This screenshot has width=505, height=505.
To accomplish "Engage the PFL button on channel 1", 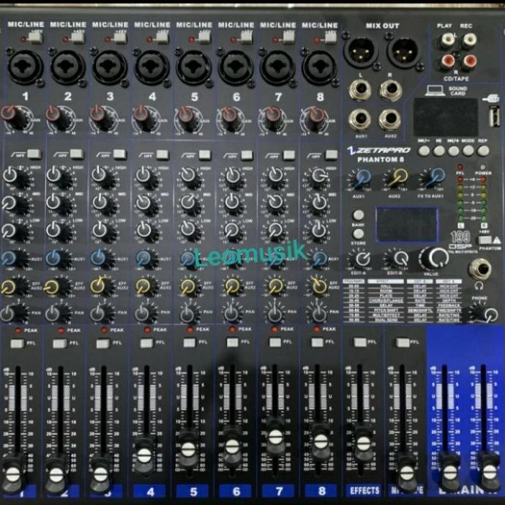I will pos(17,344).
